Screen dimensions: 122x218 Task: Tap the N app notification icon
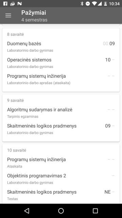(x=20, y=4)
